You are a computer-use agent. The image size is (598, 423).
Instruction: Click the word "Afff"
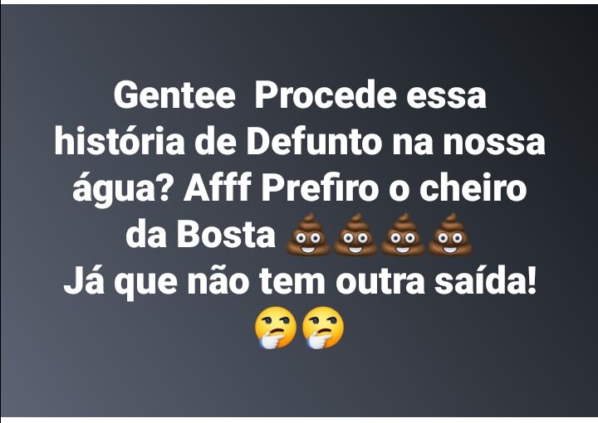click(x=218, y=187)
